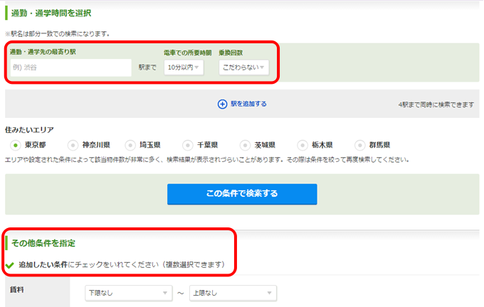
Task: Focus the nearest station input field
Action: (x=70, y=68)
